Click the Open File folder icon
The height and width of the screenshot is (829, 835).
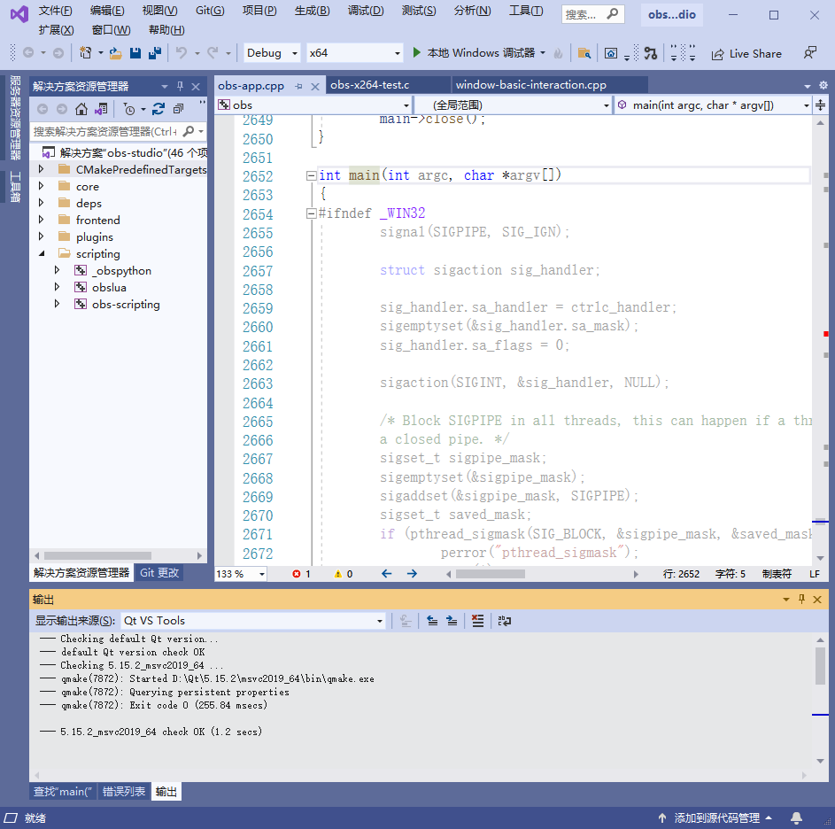116,53
